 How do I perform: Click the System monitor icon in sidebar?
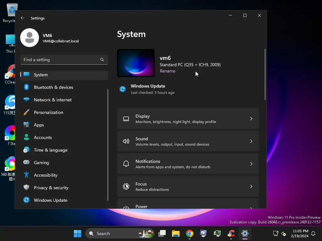coord(26,74)
